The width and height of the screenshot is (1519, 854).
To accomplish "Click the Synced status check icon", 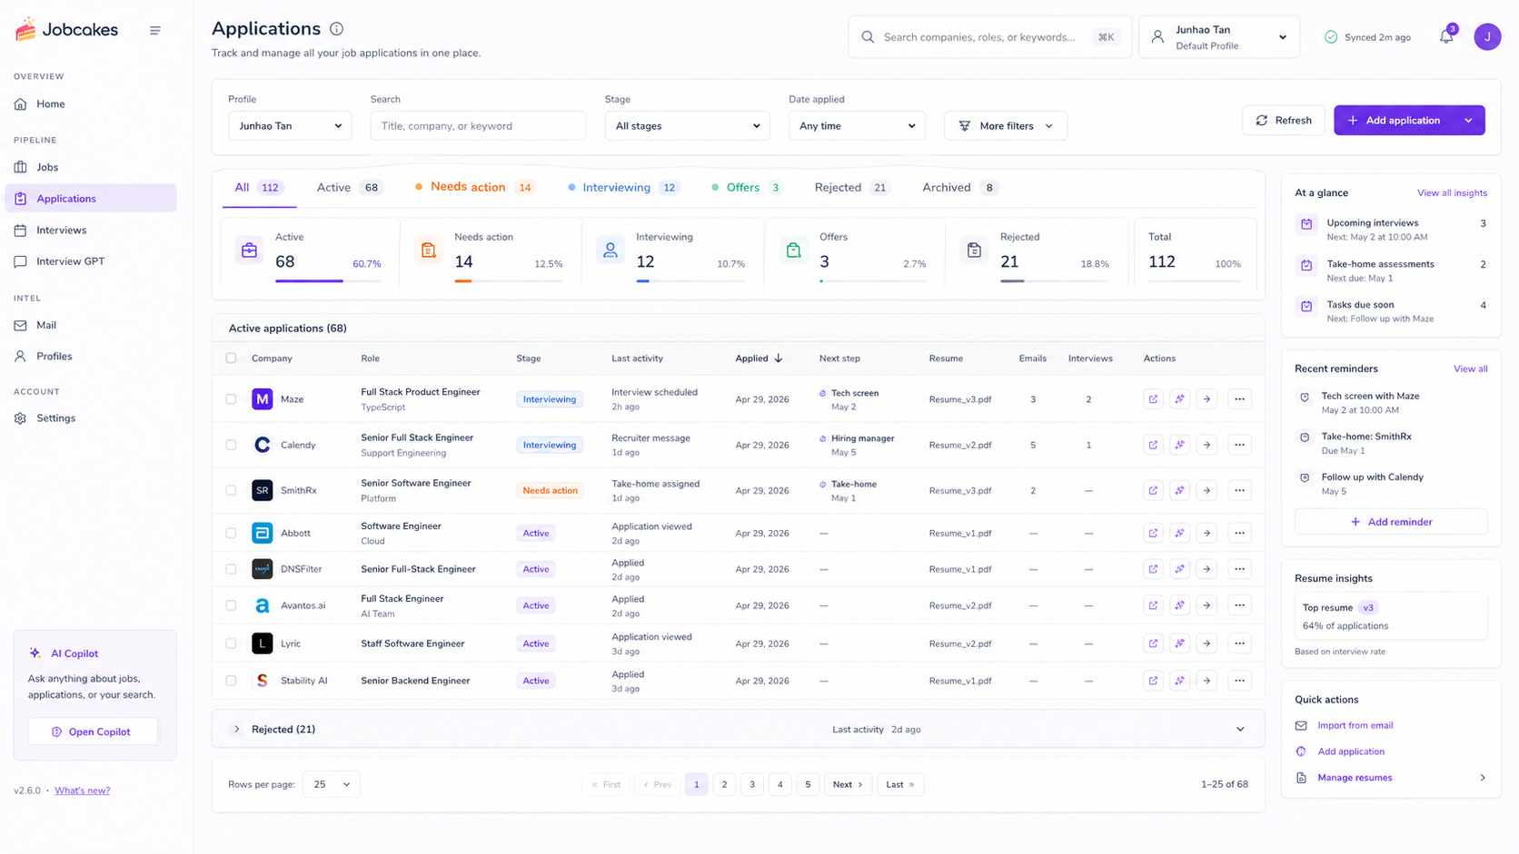I will [1331, 37].
